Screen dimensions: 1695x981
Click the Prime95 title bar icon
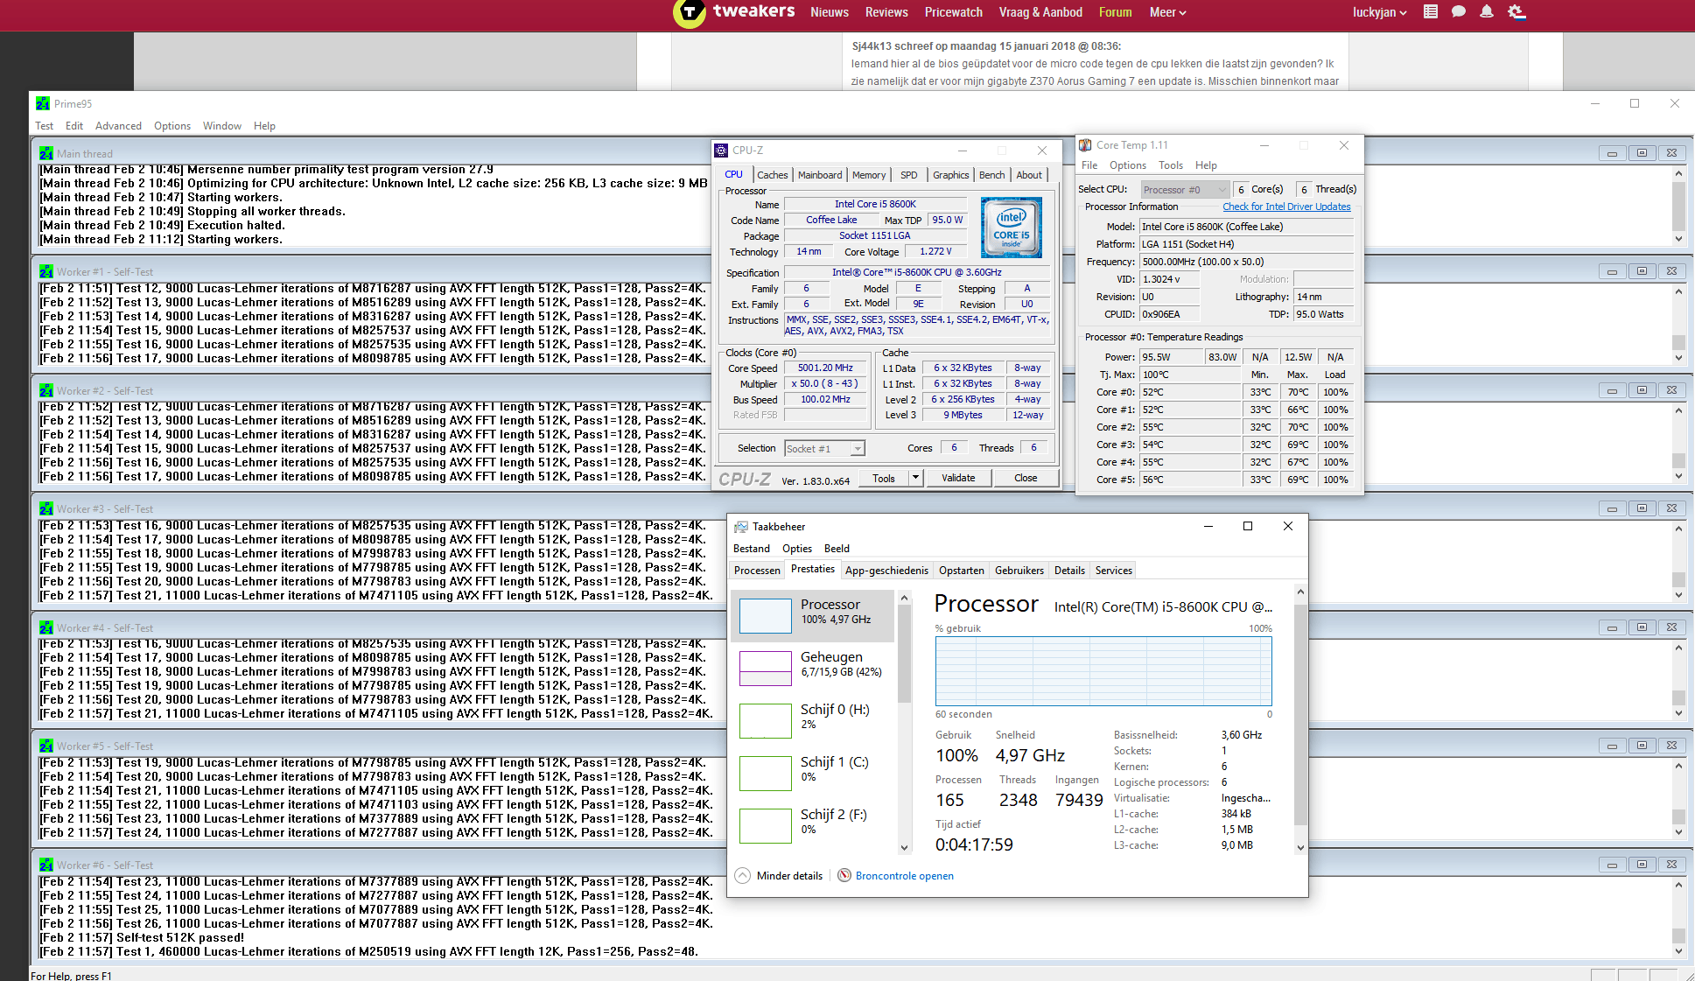point(43,103)
